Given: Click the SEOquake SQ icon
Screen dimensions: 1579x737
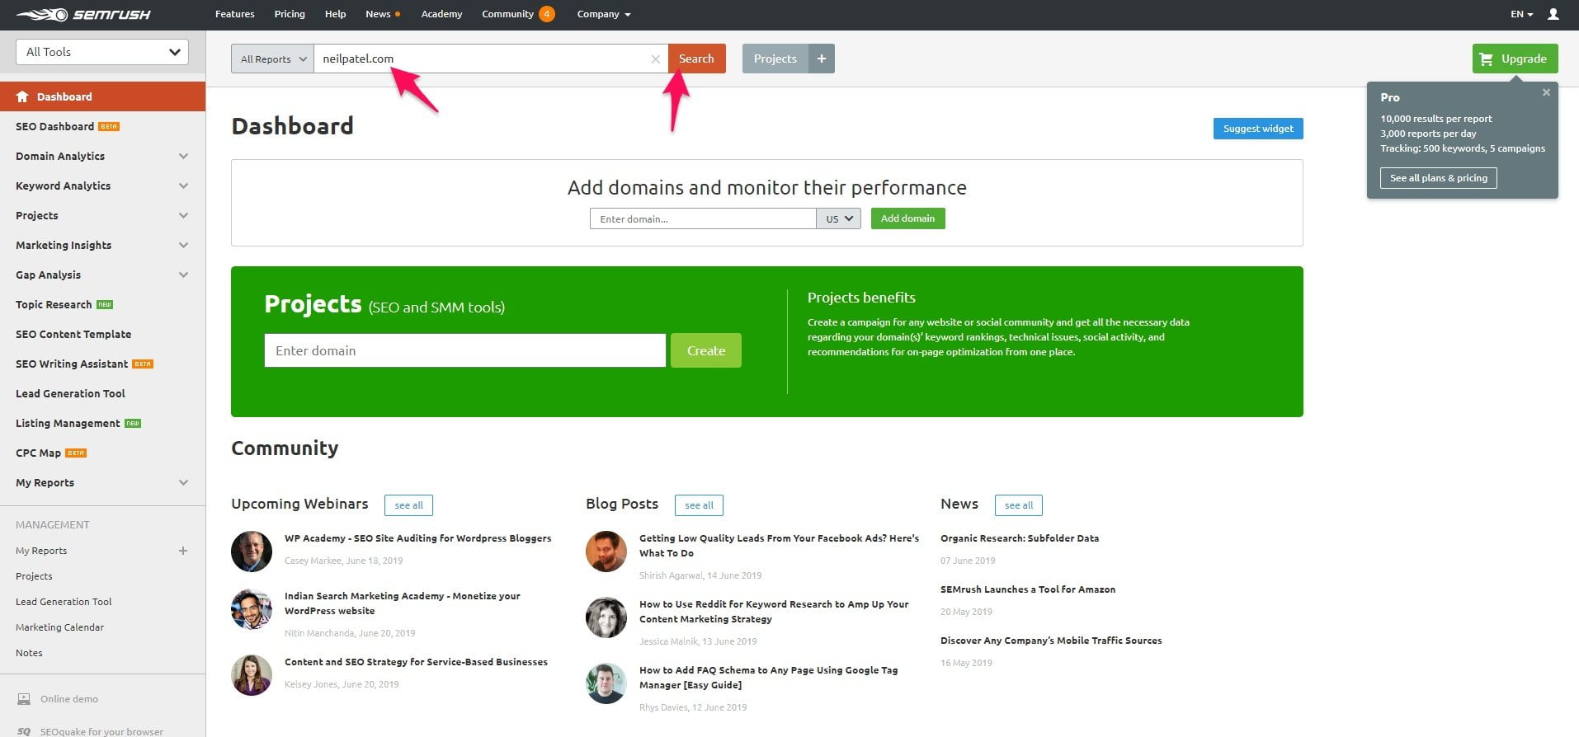Looking at the screenshot, I should pyautogui.click(x=24, y=731).
